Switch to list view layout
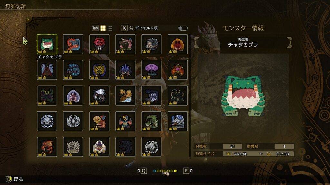The height and width of the screenshot is (185, 330). click(x=110, y=28)
